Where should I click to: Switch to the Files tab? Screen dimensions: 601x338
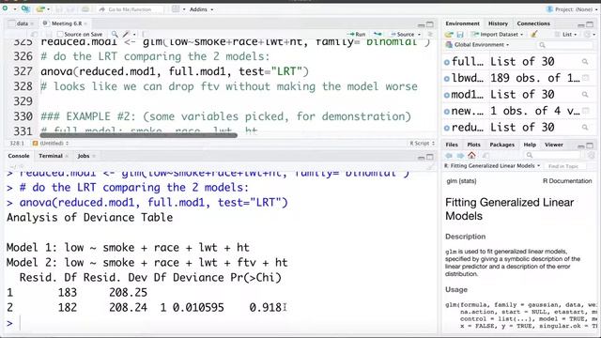click(452, 145)
